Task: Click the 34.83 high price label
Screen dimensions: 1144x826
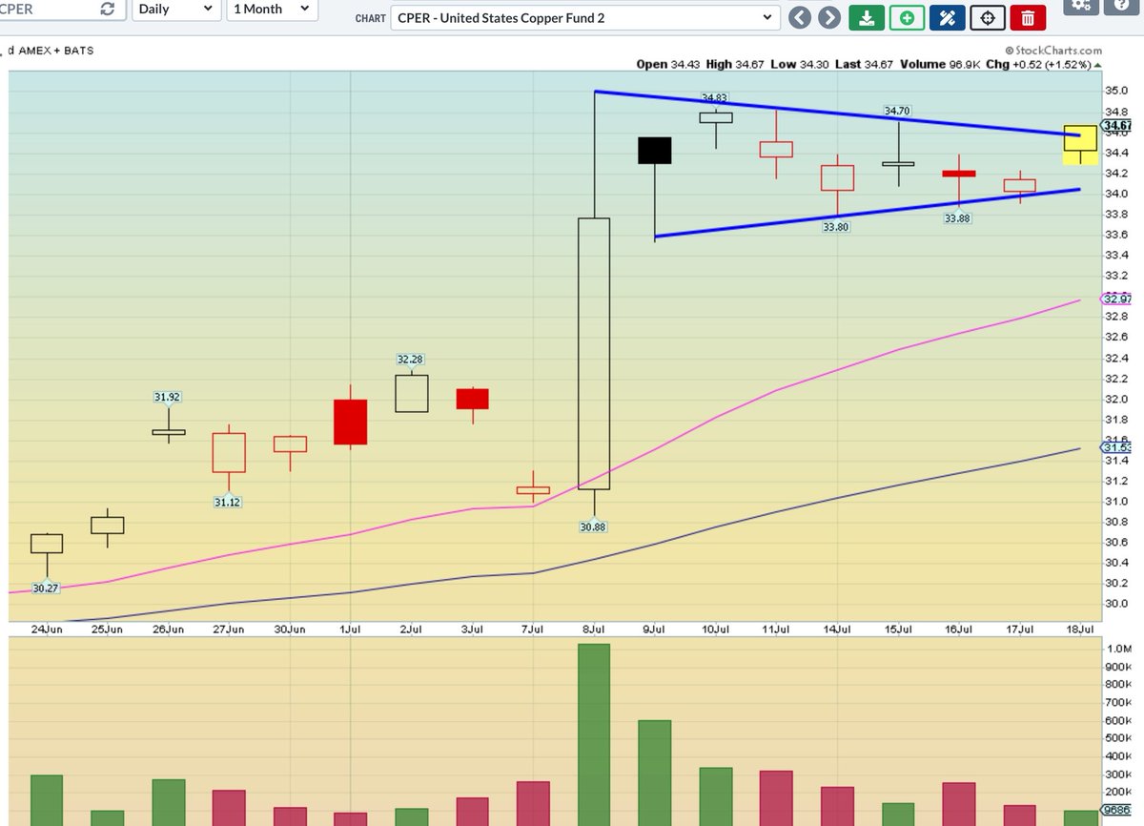Action: coord(715,97)
